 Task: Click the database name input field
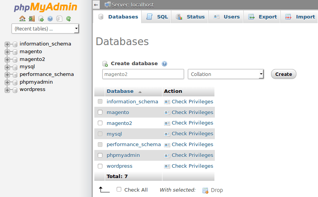tap(143, 74)
